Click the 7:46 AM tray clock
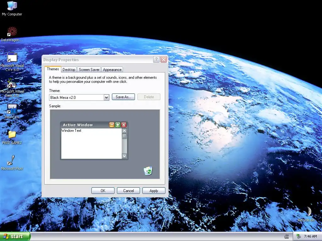Viewport: 322px width, 241px height. tap(310, 236)
